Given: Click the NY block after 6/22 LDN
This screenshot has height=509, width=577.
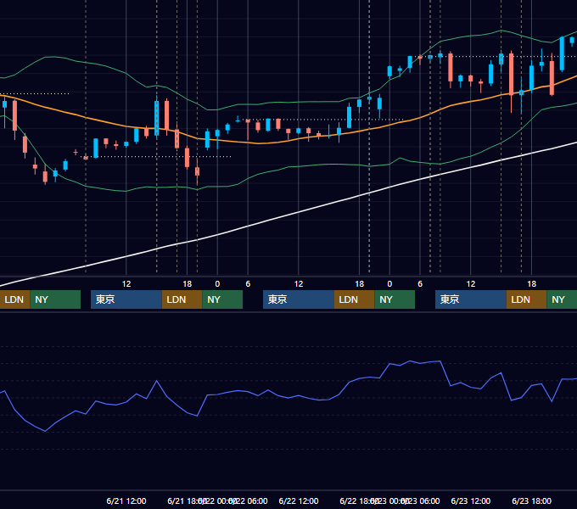Looking at the screenshot, I should coord(395,299).
